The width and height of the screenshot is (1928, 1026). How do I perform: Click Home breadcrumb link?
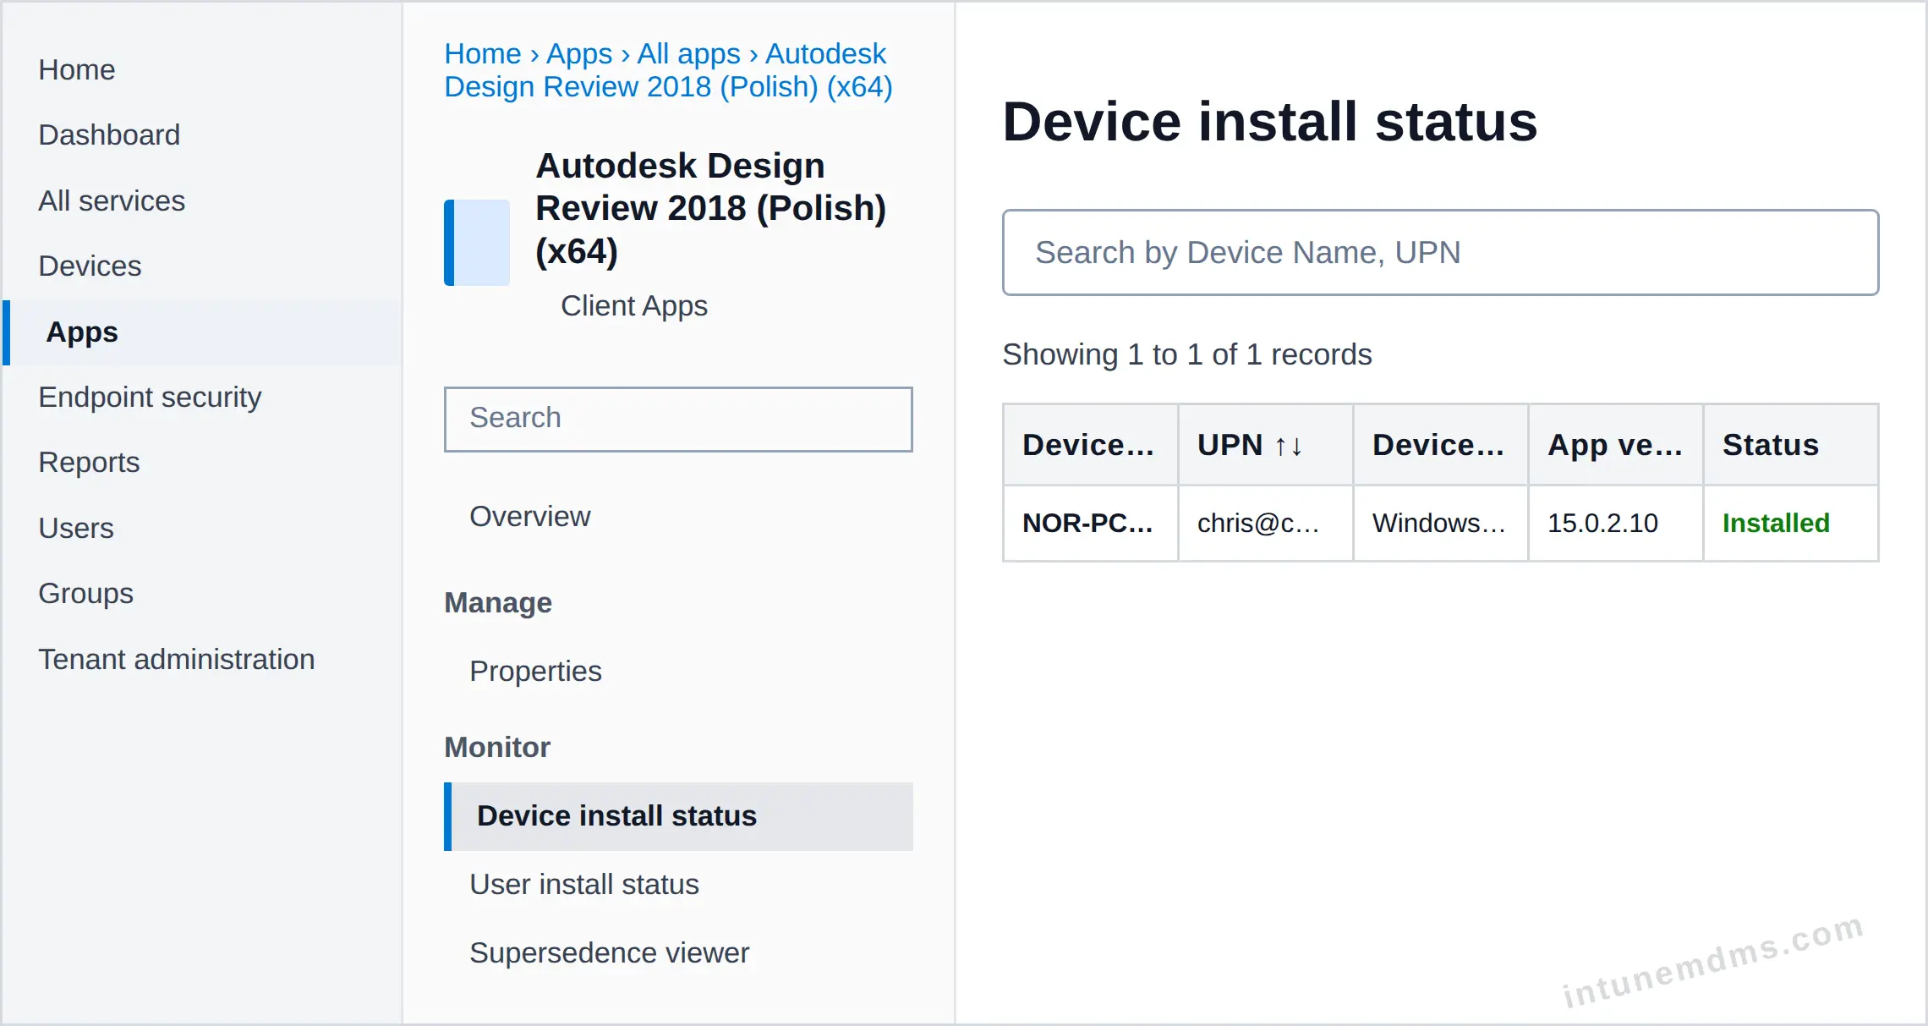click(483, 53)
